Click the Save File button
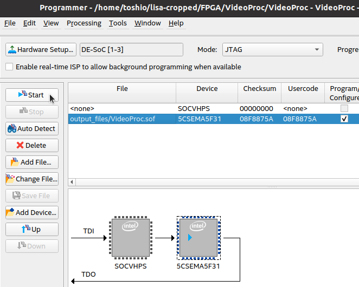Screen dimensions: 359x287 [x=32, y=195]
